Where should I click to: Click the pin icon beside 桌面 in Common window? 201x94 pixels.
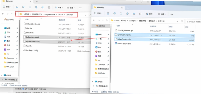[17, 28]
